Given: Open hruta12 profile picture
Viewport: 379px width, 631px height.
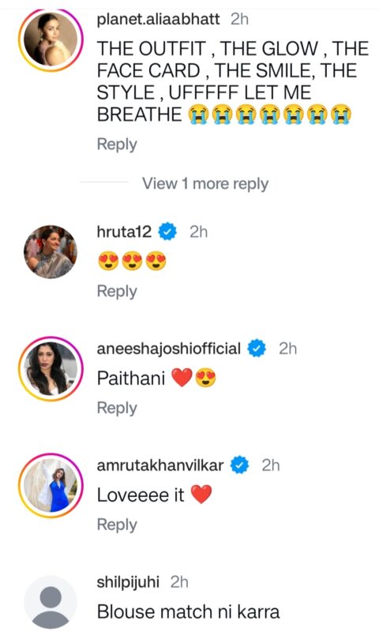Looking at the screenshot, I should 51,252.
